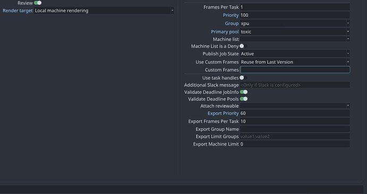
Task: Click the Export Limit Groups field
Action: (x=295, y=136)
